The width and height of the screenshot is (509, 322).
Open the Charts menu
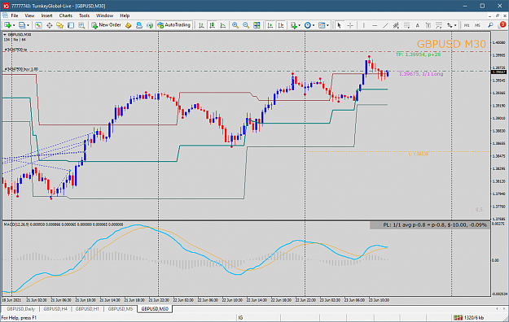[x=66, y=15]
